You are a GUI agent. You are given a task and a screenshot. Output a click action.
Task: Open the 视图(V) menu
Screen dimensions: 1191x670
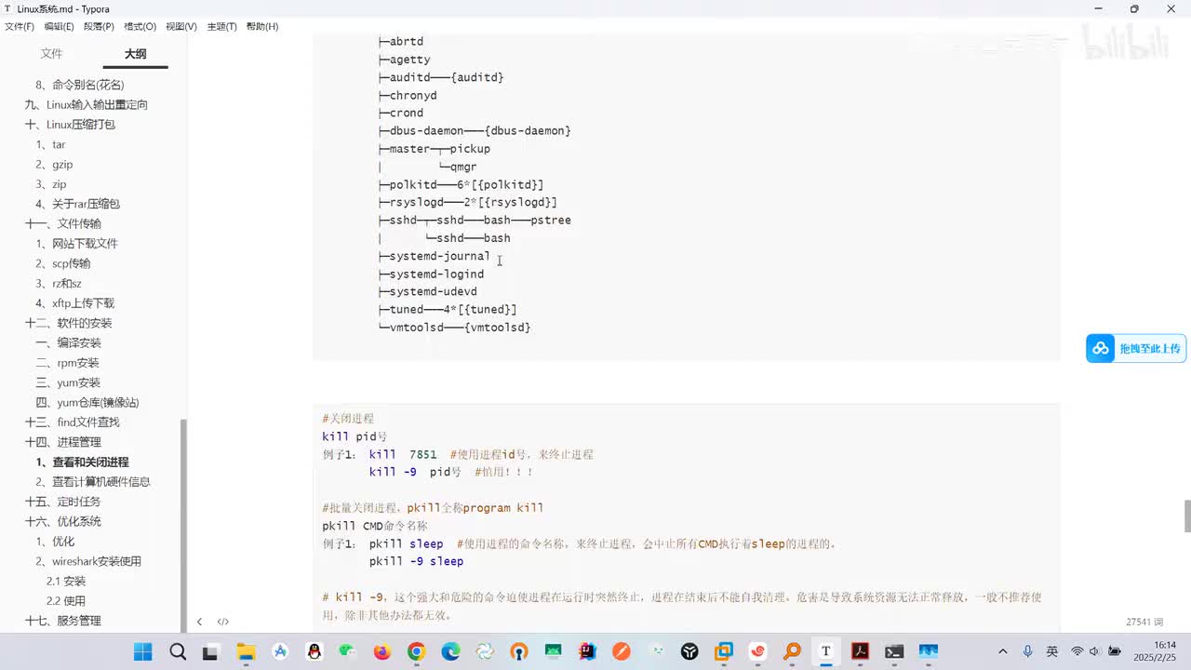181,26
